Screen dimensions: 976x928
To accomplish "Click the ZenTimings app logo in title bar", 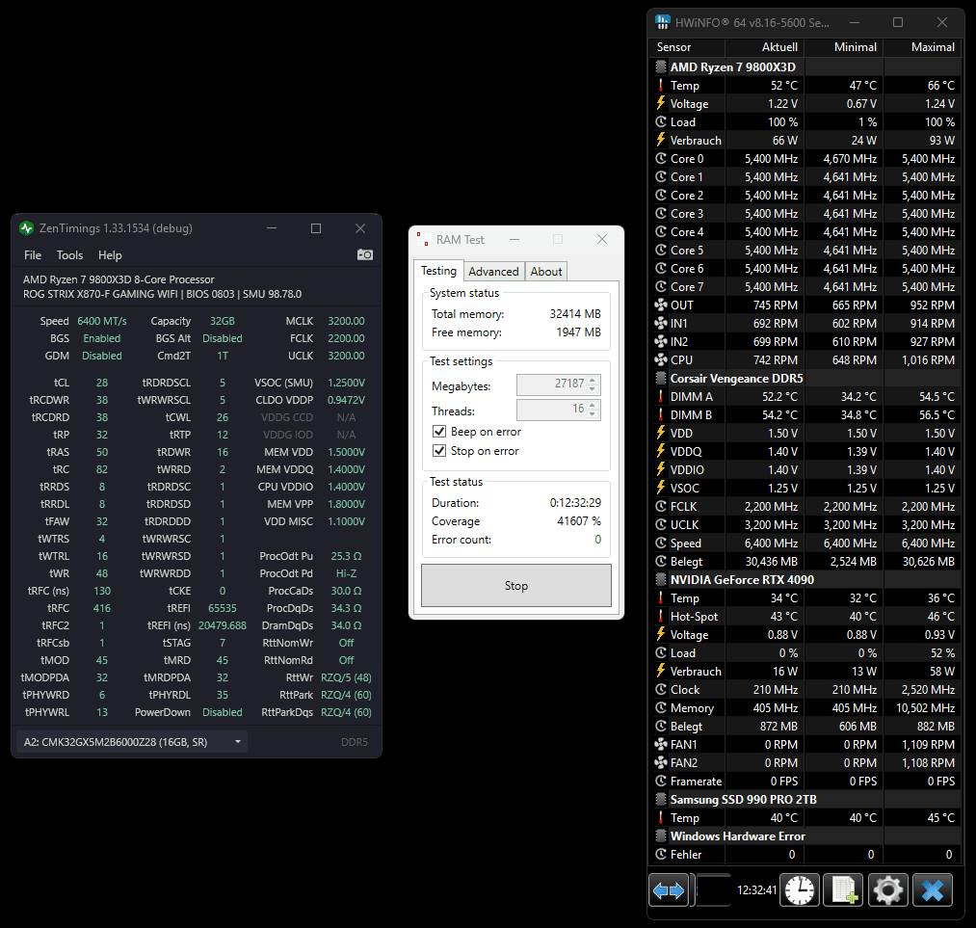I will coord(26,228).
